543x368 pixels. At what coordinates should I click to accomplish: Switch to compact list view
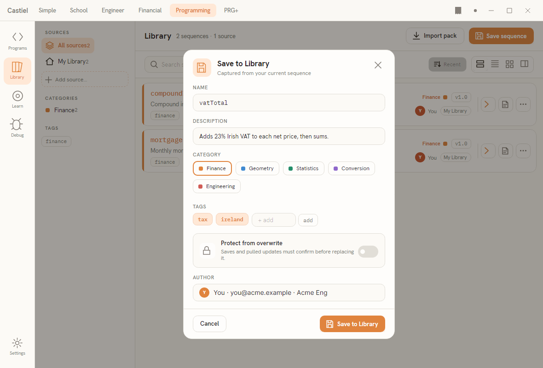[x=495, y=64]
